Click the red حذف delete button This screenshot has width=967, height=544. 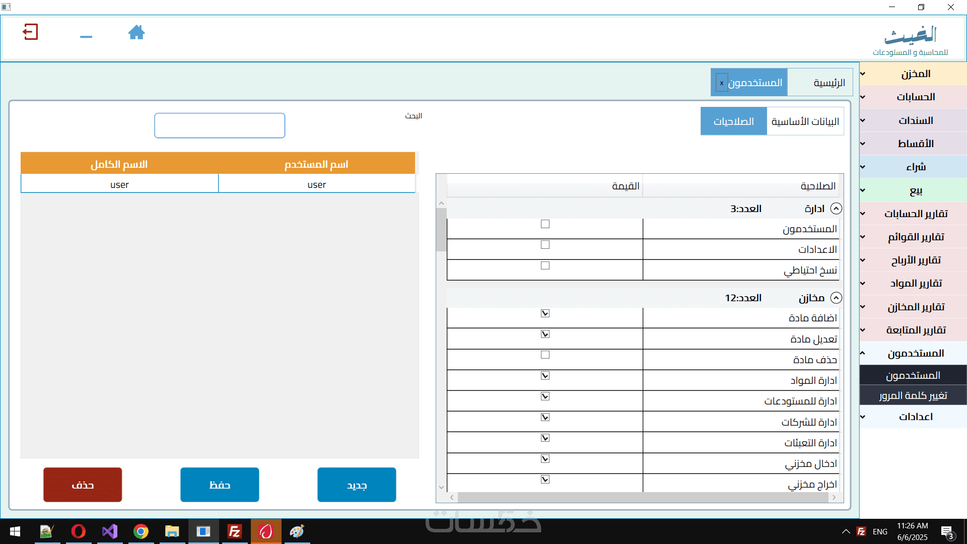pyautogui.click(x=83, y=485)
